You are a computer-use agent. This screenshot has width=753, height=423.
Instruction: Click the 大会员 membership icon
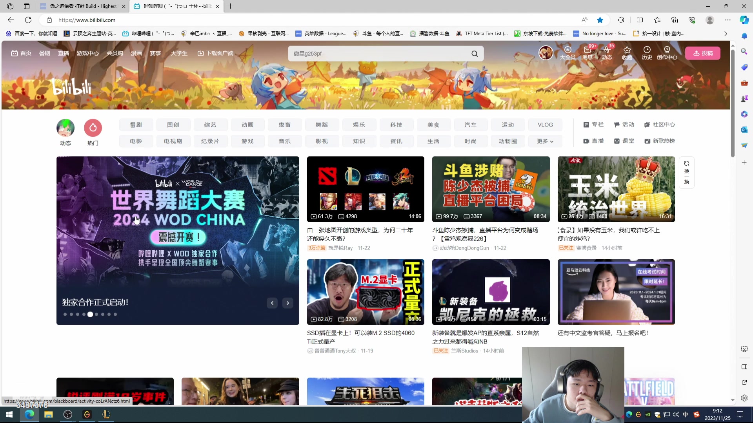568,53
